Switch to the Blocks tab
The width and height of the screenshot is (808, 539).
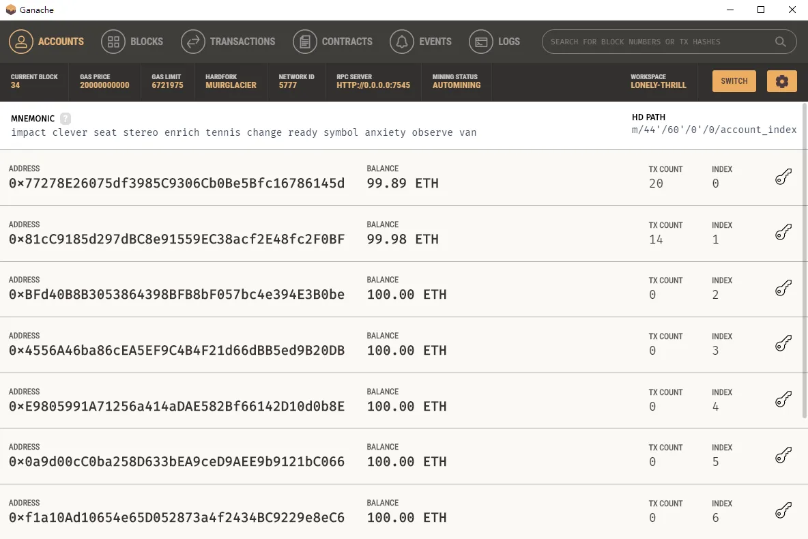(x=132, y=42)
